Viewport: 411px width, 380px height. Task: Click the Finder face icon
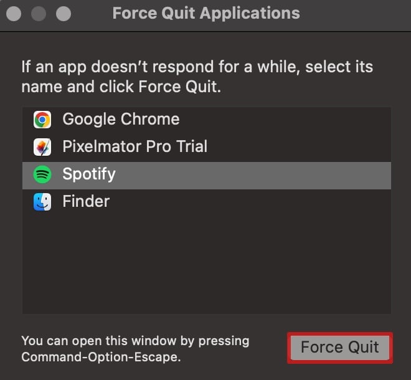point(42,202)
